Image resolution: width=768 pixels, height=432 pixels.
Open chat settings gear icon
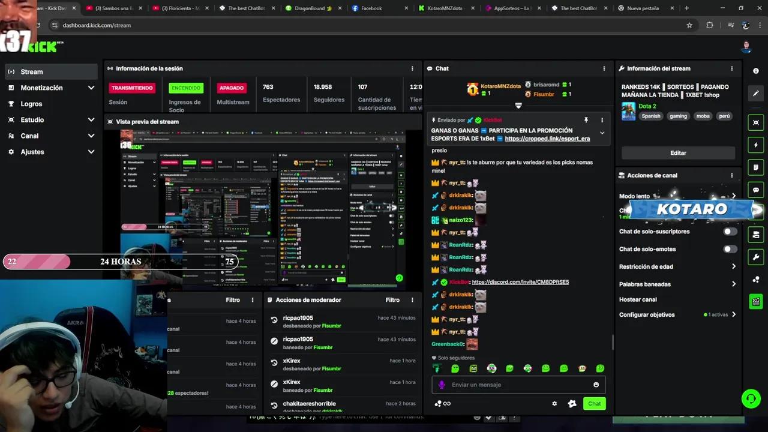point(554,404)
